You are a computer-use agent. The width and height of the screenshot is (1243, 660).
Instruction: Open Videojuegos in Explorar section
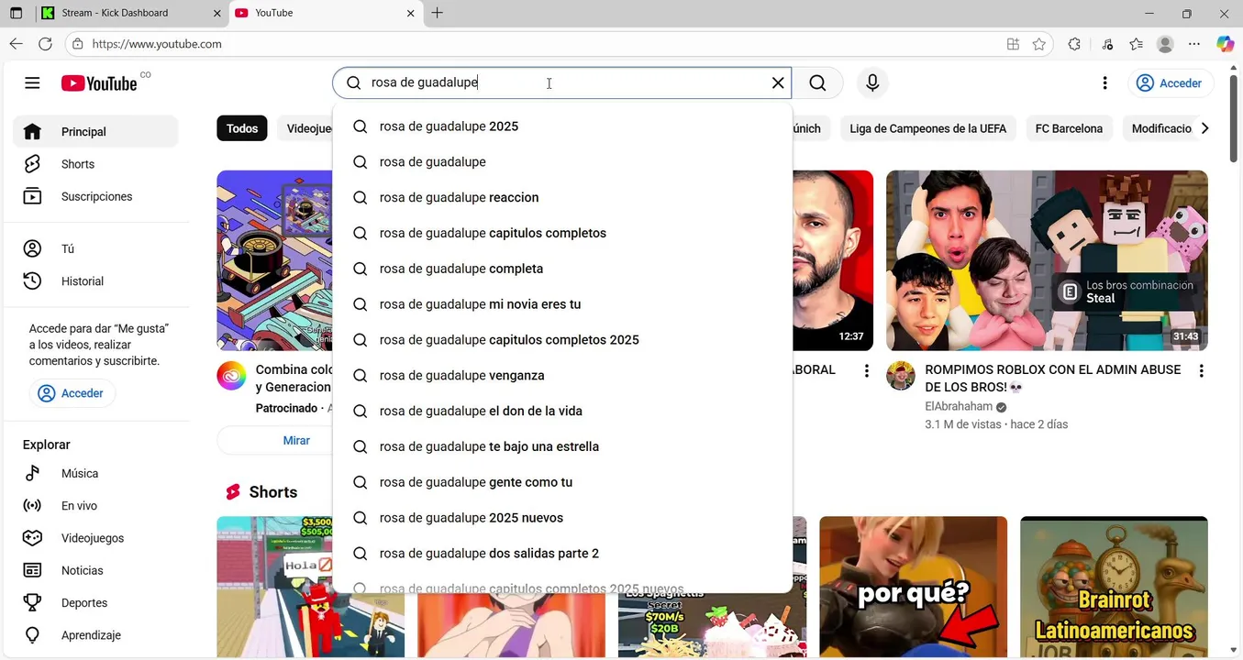95,538
